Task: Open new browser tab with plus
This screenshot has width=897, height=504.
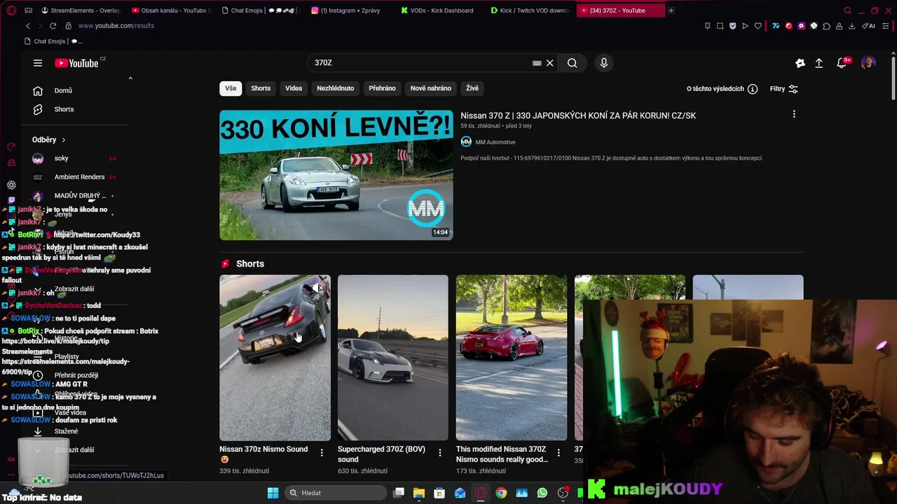Action: click(671, 10)
